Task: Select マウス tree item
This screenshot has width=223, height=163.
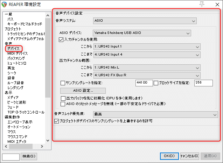Action: click(x=12, y=132)
